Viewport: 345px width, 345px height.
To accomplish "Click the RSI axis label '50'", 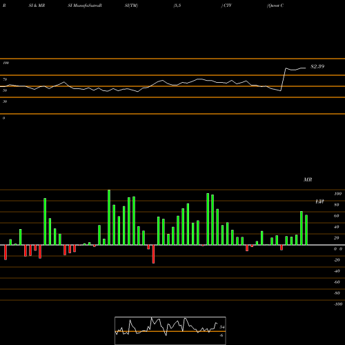I will click(x=5, y=90).
